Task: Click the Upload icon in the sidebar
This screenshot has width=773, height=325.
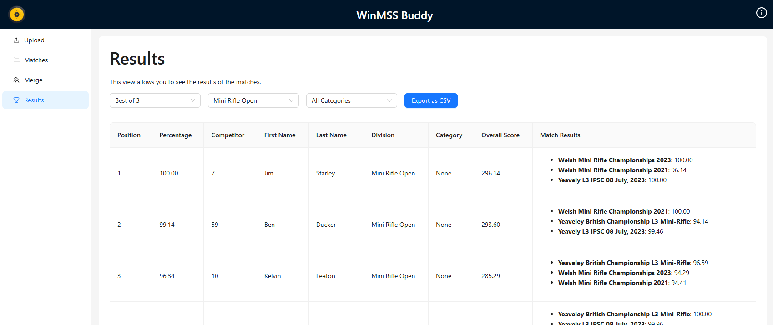Action: pos(16,40)
